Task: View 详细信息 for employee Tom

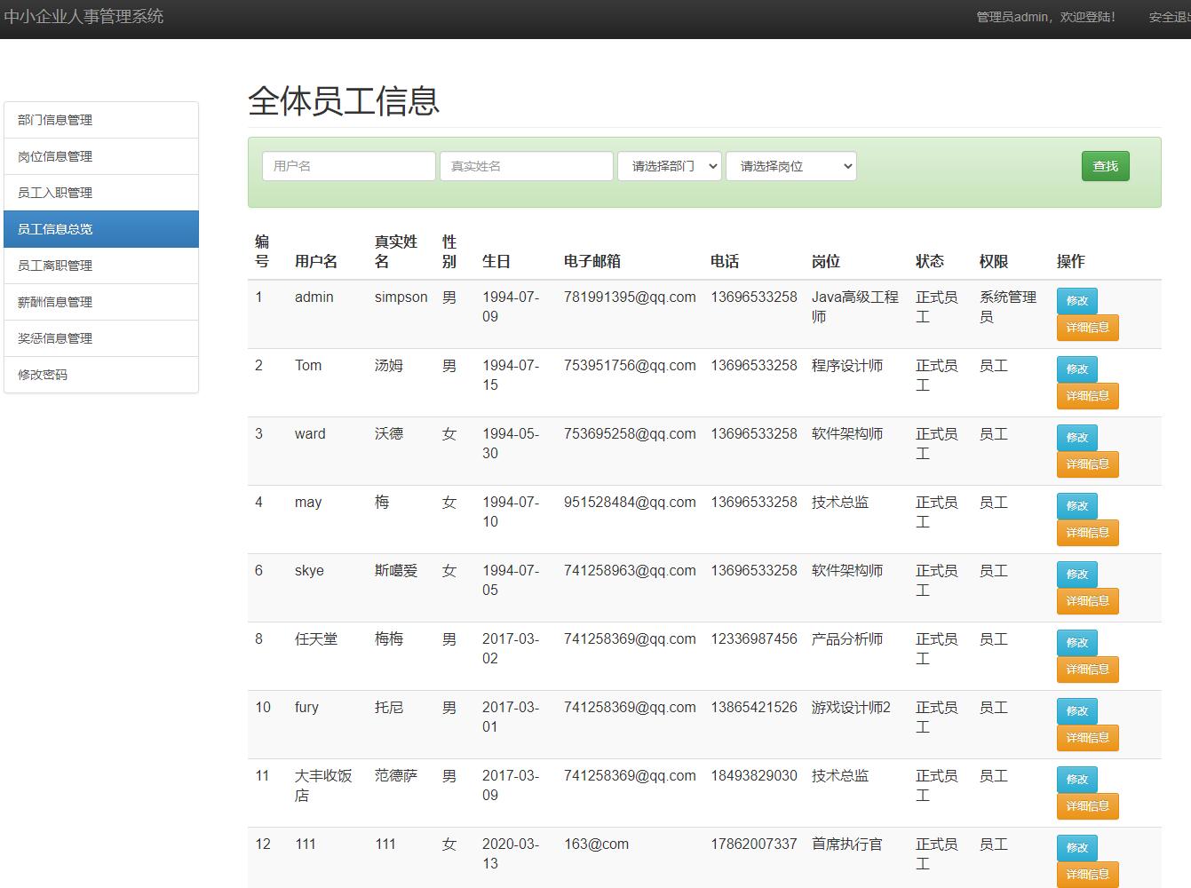Action: pos(1087,395)
